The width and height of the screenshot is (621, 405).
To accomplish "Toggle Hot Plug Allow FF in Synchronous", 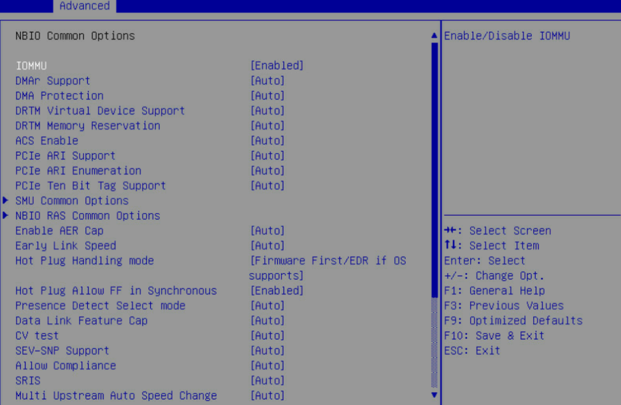I will (276, 291).
